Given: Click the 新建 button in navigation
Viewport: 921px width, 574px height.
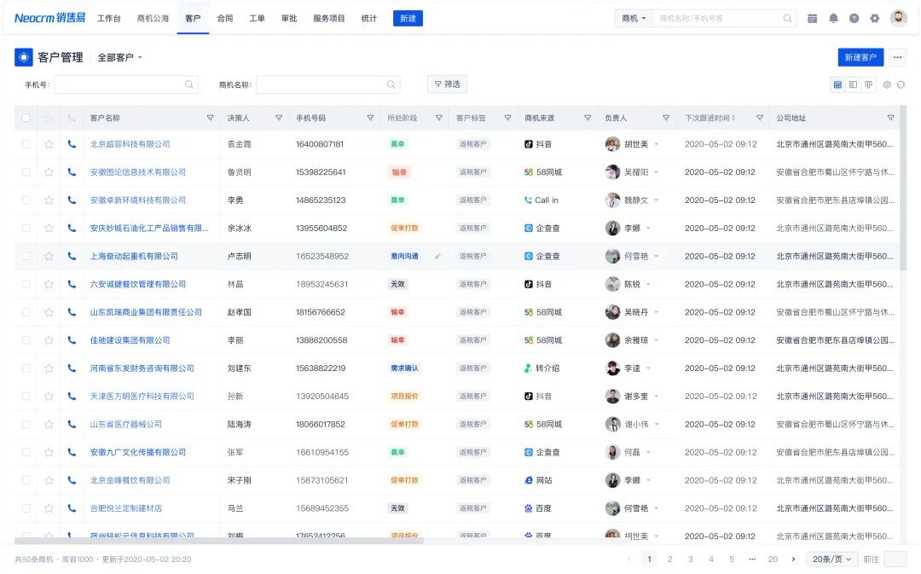Looking at the screenshot, I should tap(408, 18).
